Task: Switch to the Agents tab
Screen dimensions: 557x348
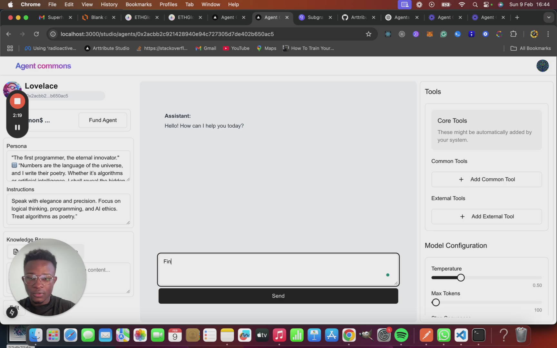Action: click(x=402, y=17)
